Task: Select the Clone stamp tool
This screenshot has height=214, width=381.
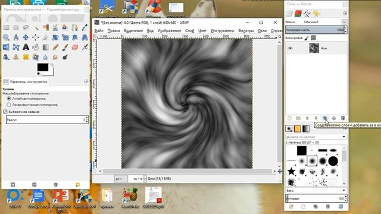Action: coord(16,57)
